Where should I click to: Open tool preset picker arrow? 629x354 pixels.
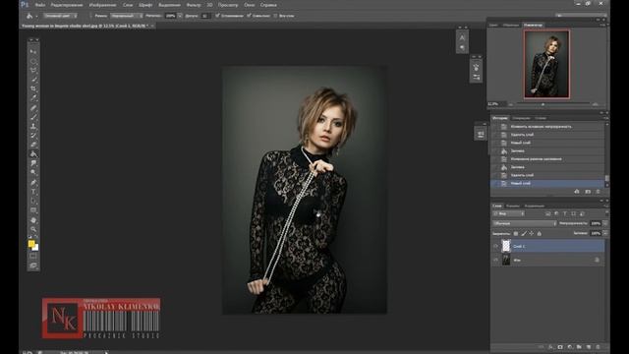(37, 16)
